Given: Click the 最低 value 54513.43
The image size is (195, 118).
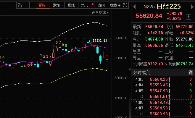Looking at the screenshot, I should click(x=185, y=45).
